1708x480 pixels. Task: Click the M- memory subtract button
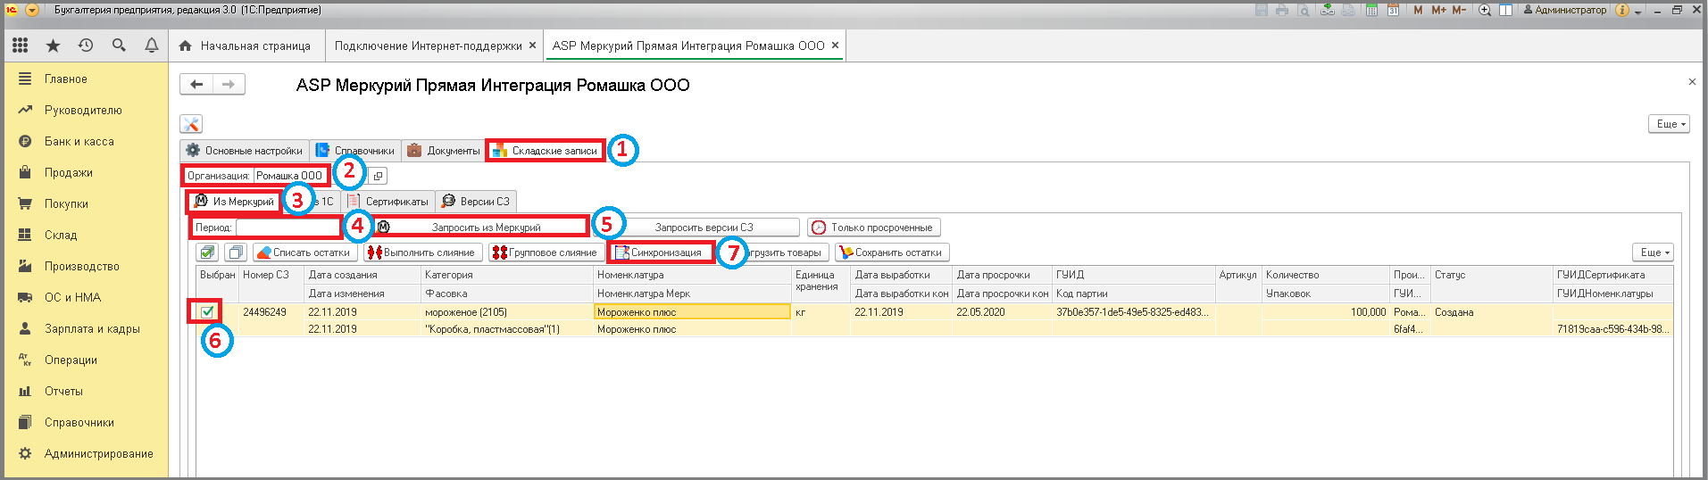[x=1459, y=10]
